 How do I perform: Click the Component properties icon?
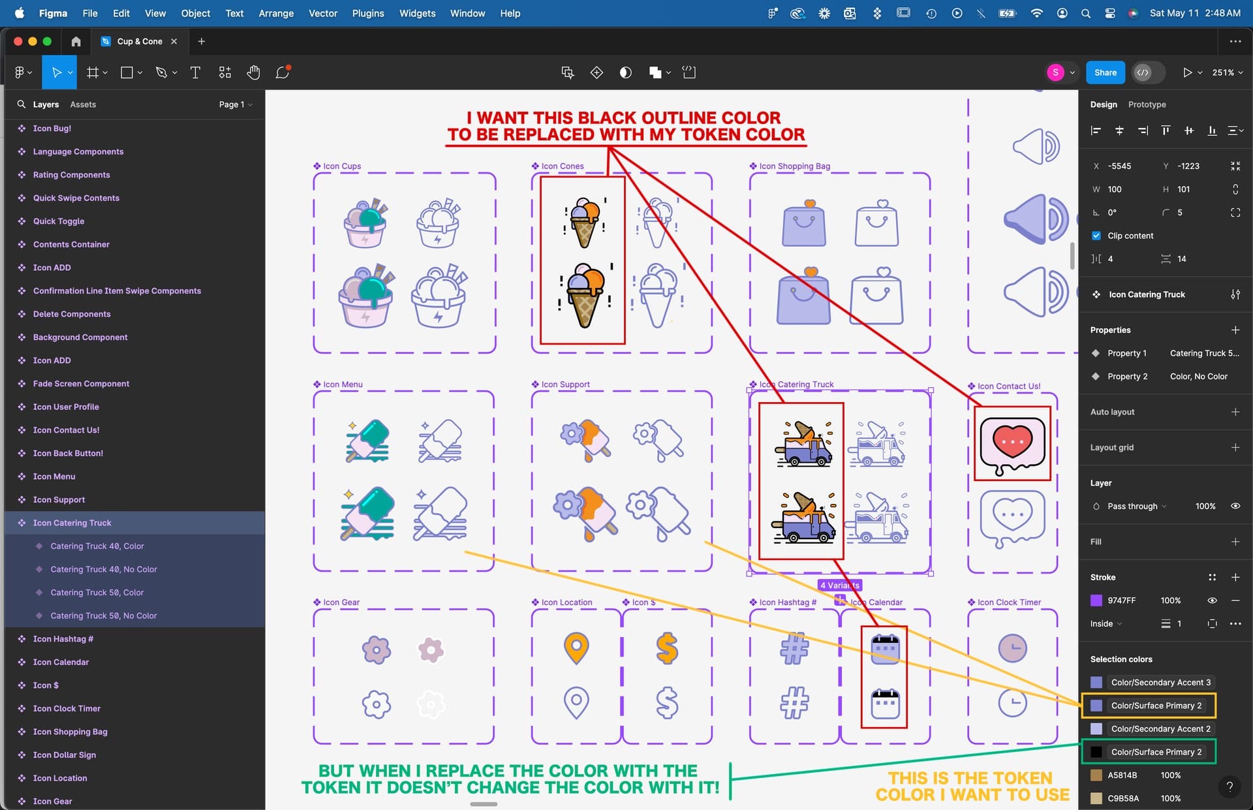click(x=1235, y=293)
